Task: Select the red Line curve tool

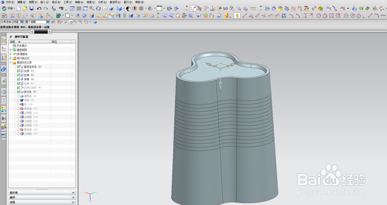Action: point(245,15)
